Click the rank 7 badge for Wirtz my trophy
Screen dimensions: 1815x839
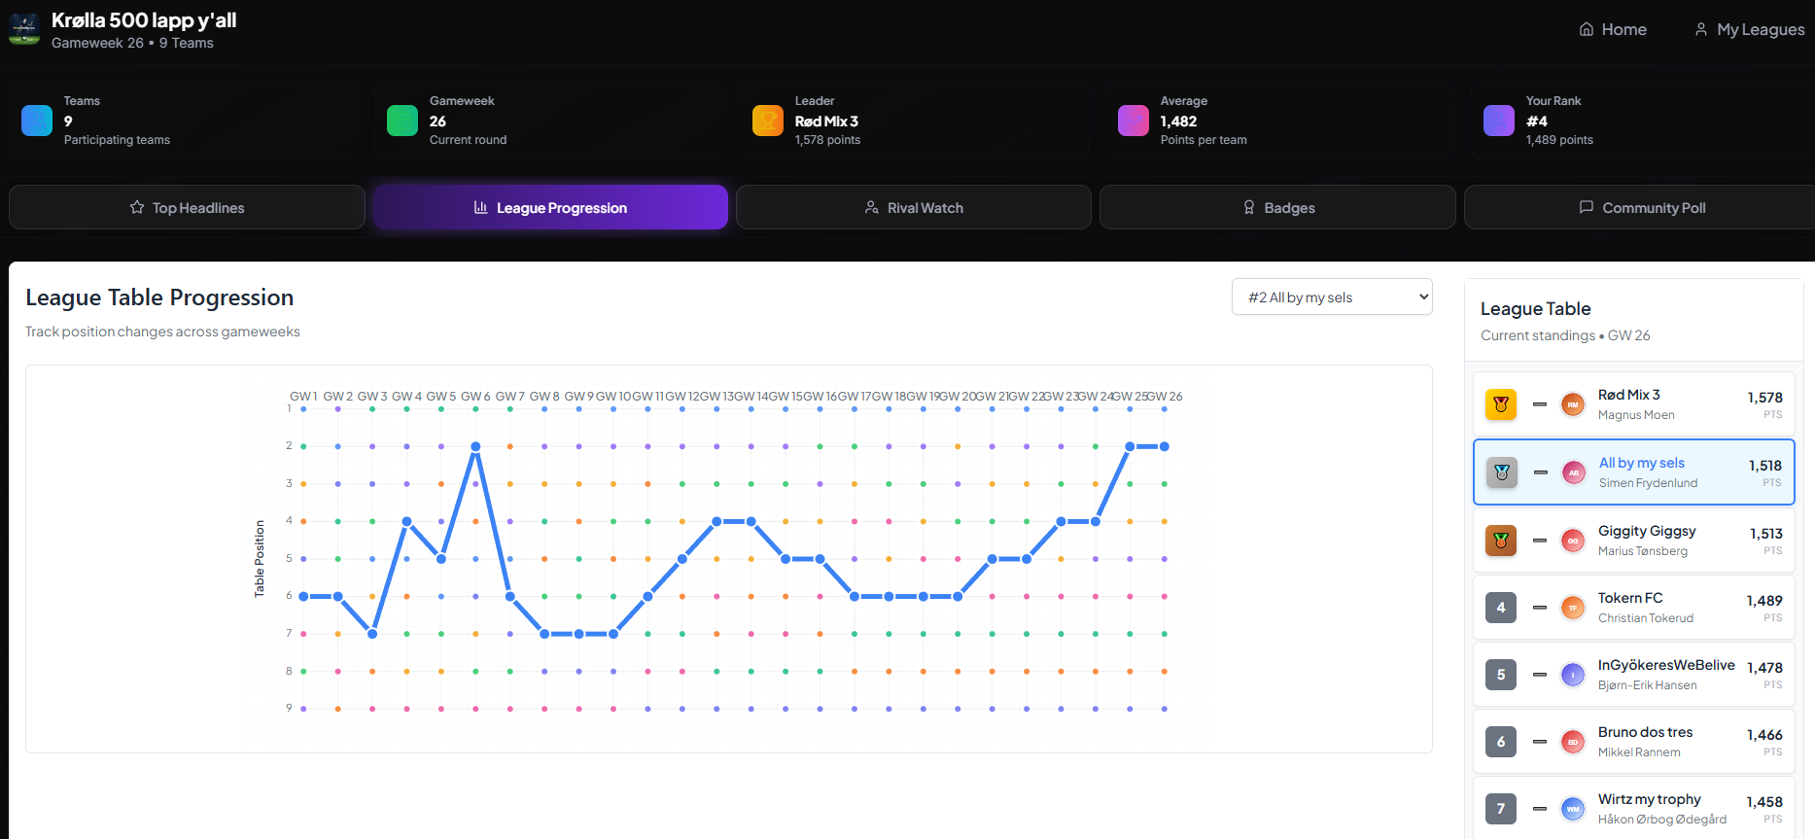click(x=1501, y=809)
